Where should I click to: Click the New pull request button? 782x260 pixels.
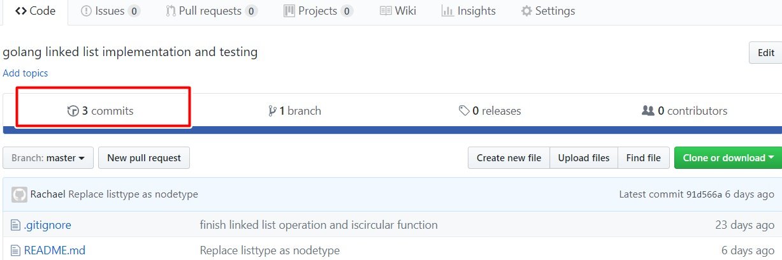point(144,158)
